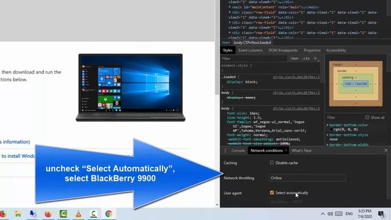Open Firefox from the taskbar
The image size is (391, 220).
[x=48, y=214]
